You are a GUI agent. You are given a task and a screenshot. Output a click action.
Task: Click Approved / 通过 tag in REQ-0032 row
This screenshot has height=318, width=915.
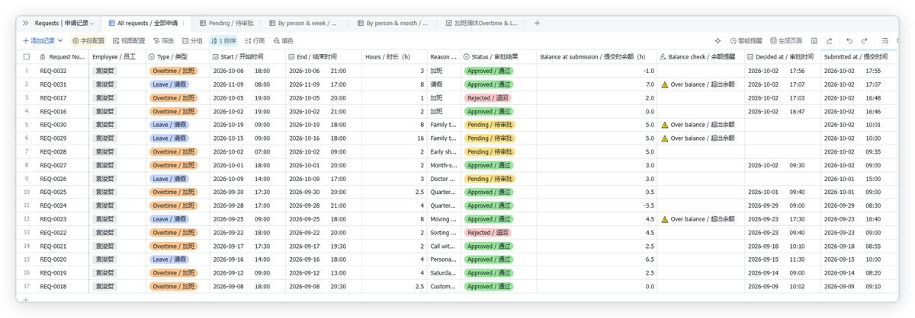(489, 71)
